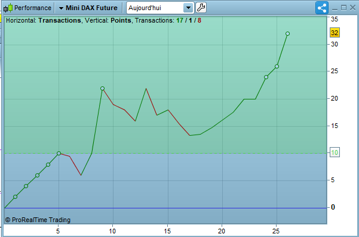The width and height of the screenshot is (359, 237).
Task: Click the red '8' losing transactions count
Action: 200,21
